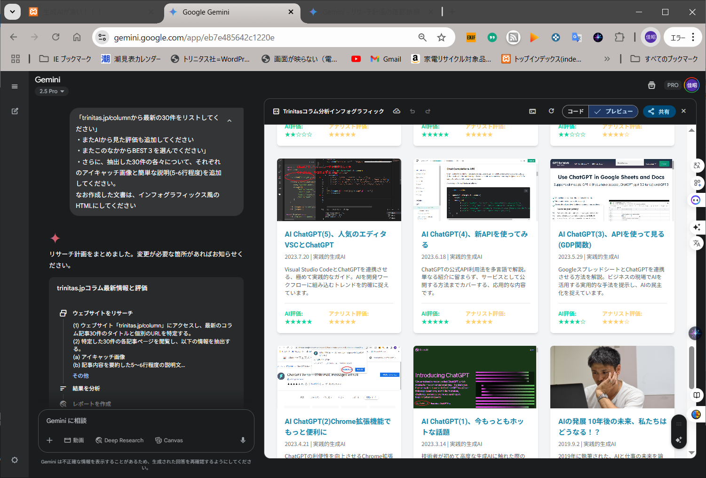This screenshot has width=706, height=478.
Task: Open the Google account avatar in Gemini
Action: coord(691,85)
